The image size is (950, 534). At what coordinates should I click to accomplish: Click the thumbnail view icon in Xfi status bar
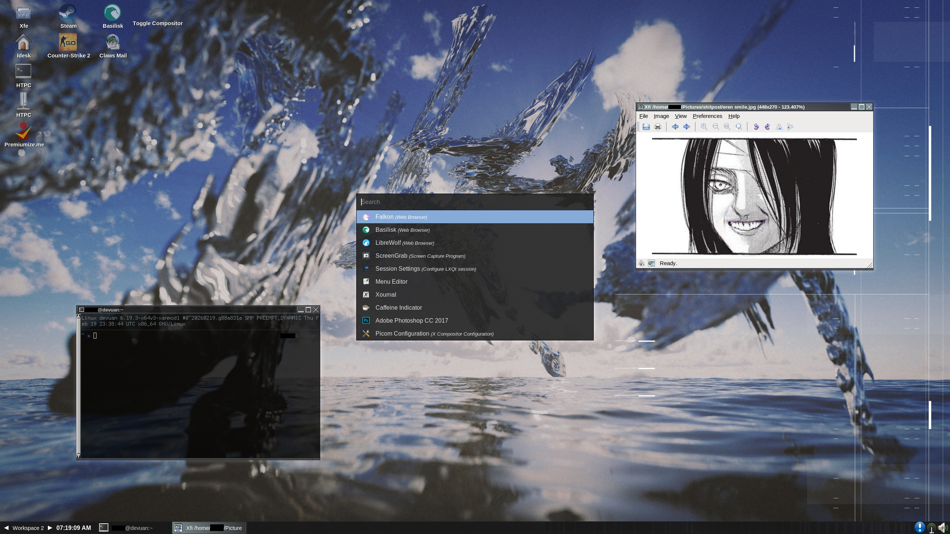(x=651, y=263)
